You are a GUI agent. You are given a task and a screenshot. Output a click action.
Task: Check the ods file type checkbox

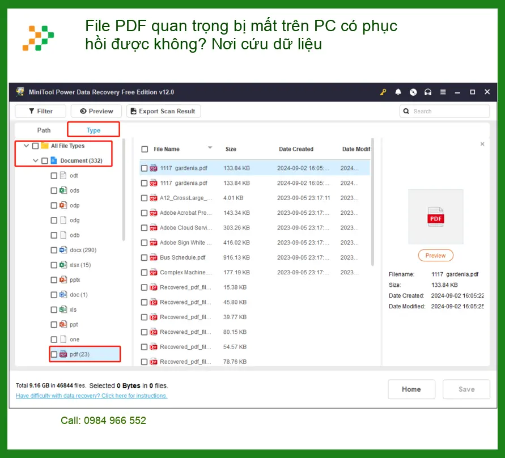pyautogui.click(x=54, y=190)
